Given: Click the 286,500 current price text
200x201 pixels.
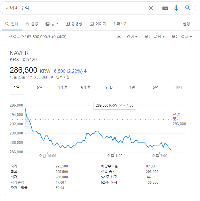Looking at the screenshot, I should pyautogui.click(x=24, y=70).
